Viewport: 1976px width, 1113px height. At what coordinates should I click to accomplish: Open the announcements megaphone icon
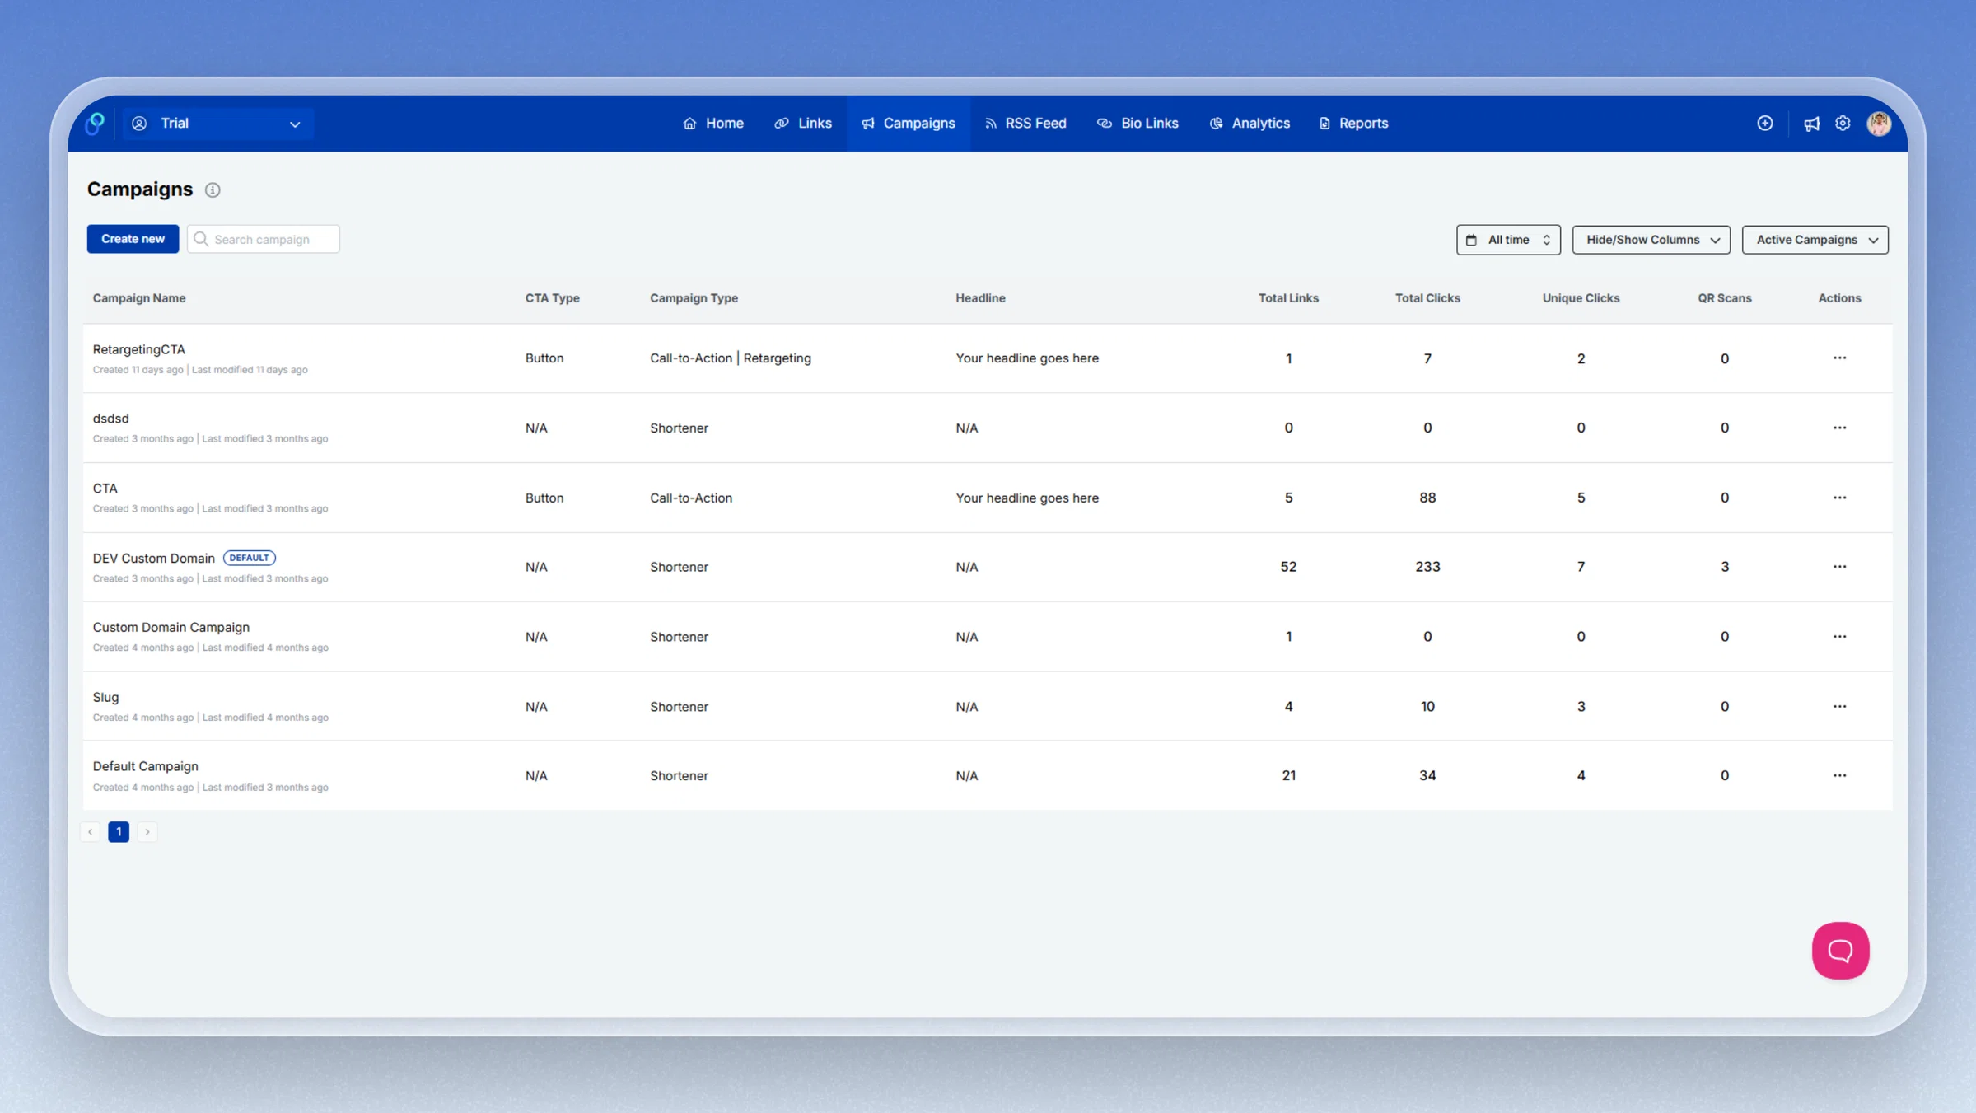(1811, 124)
